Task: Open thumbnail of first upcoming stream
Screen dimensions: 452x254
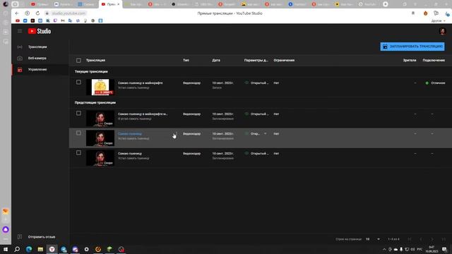Action: tap(100, 119)
